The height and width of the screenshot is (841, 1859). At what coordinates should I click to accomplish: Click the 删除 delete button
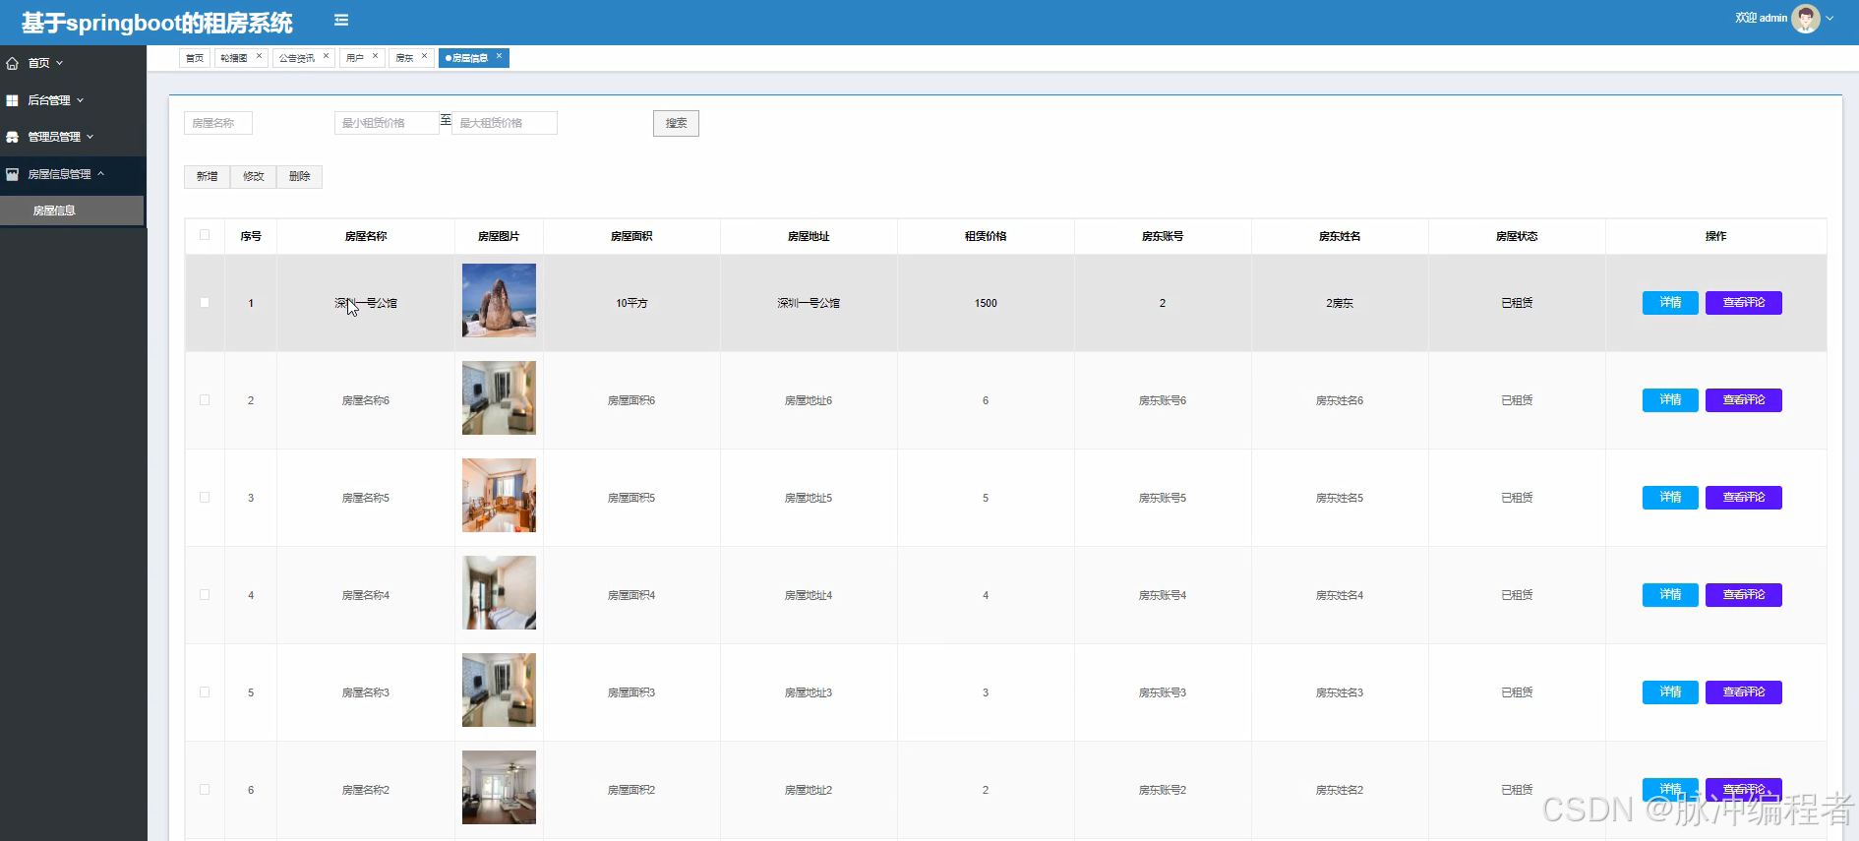[300, 176]
